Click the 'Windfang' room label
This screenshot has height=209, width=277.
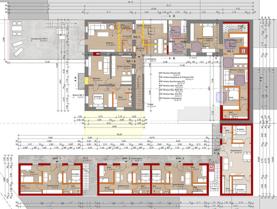tap(140, 48)
